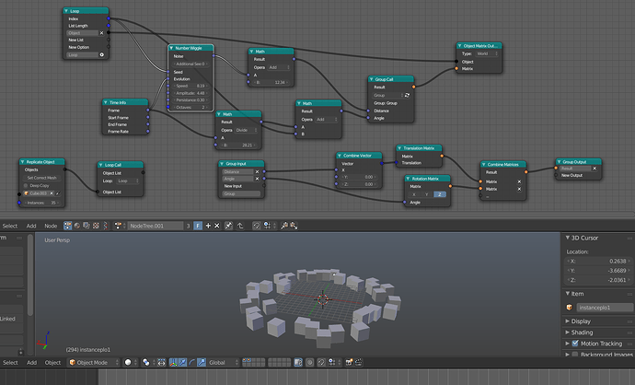
Task: Click the 3D cursor Y location field
Action: [x=597, y=271]
